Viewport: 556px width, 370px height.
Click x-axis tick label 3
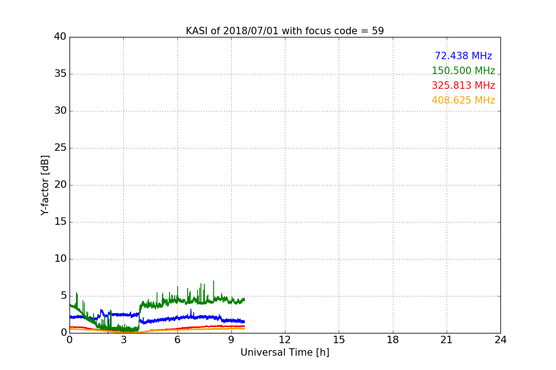(124, 340)
